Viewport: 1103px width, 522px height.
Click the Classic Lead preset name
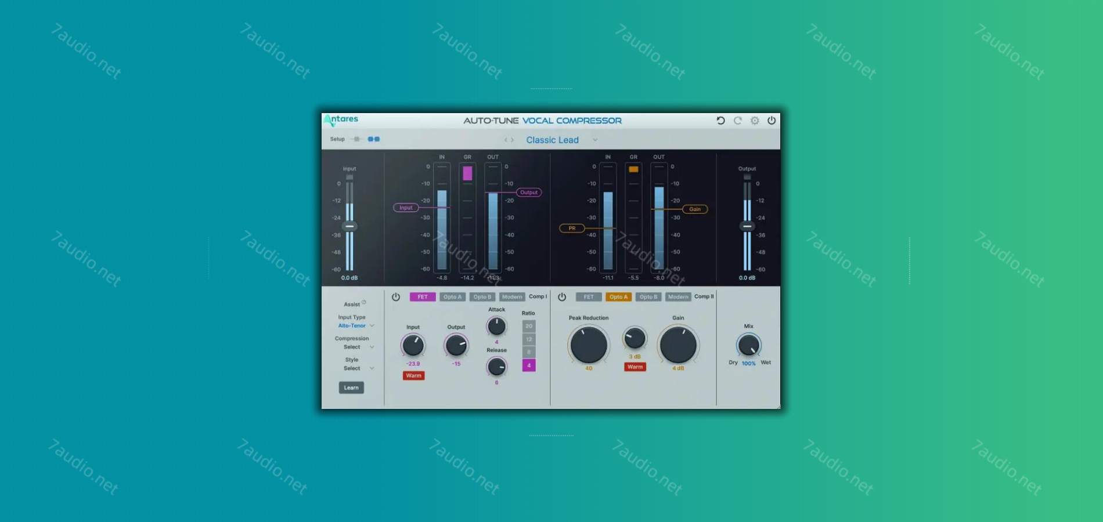(552, 140)
